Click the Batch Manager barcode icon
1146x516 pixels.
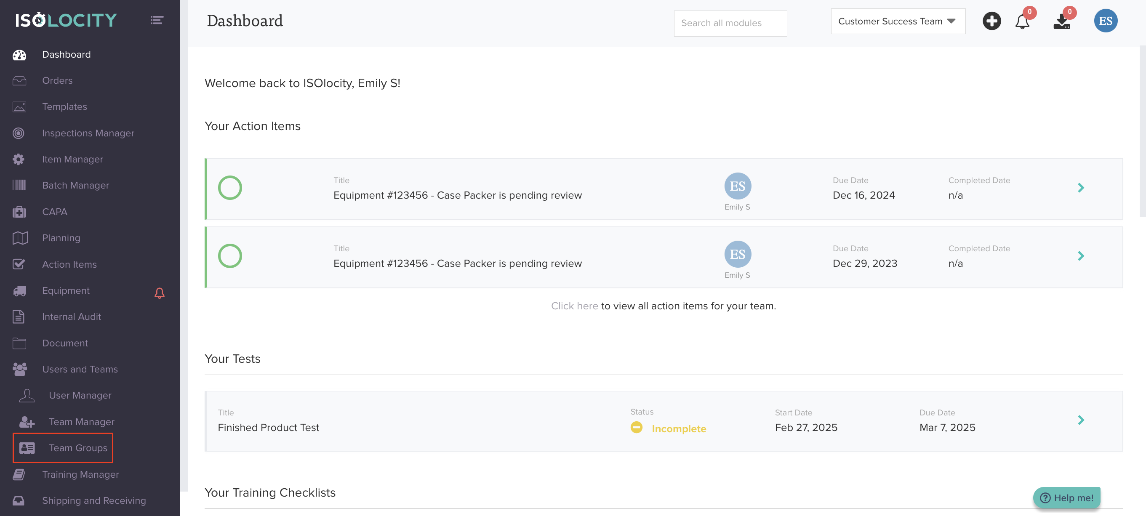(19, 186)
